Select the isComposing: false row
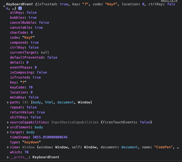 28,73
